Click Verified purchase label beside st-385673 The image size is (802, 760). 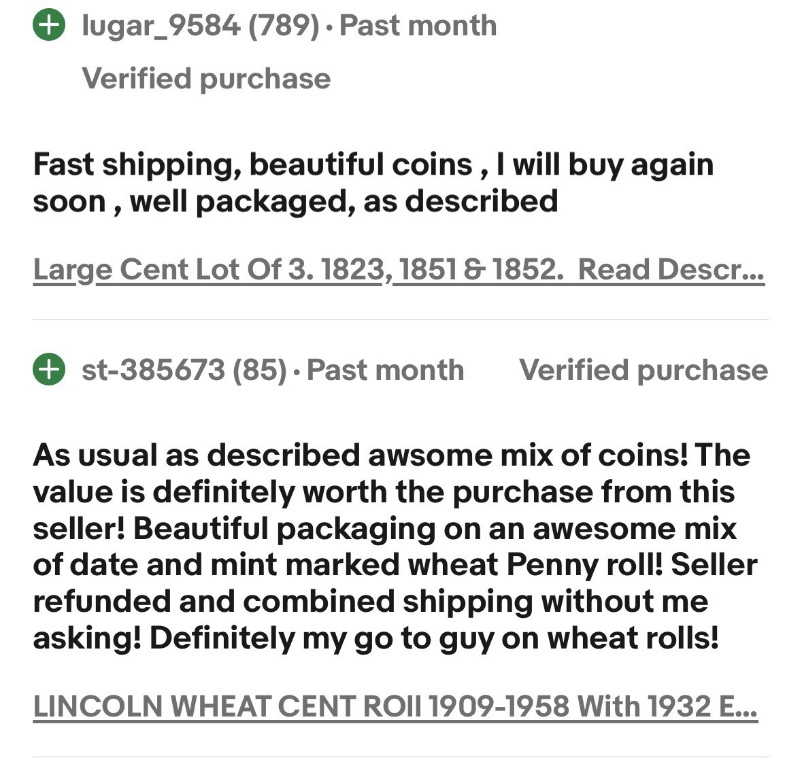[643, 370]
